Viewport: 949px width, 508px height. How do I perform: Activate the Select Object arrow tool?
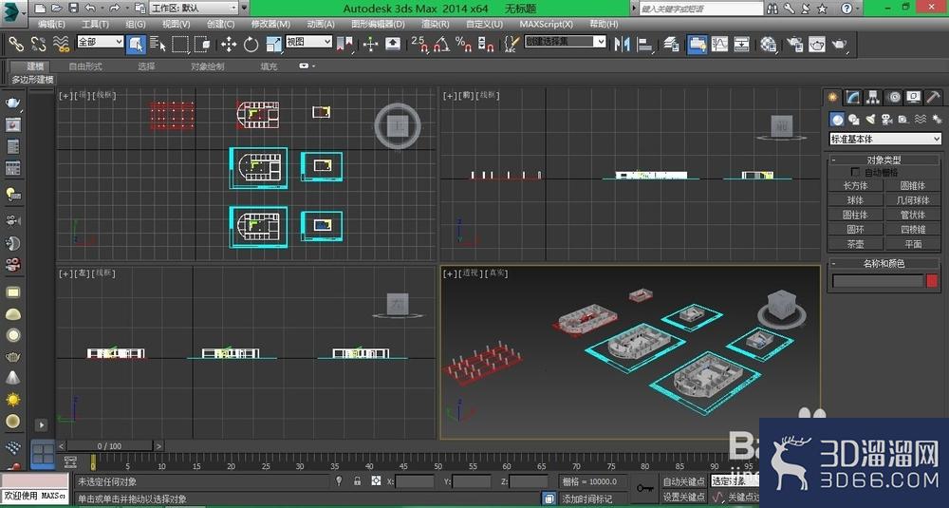pyautogui.click(x=136, y=44)
